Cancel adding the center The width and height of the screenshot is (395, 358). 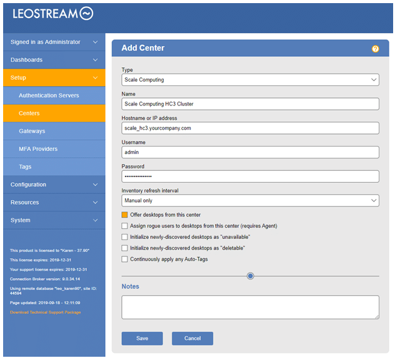[192, 339]
